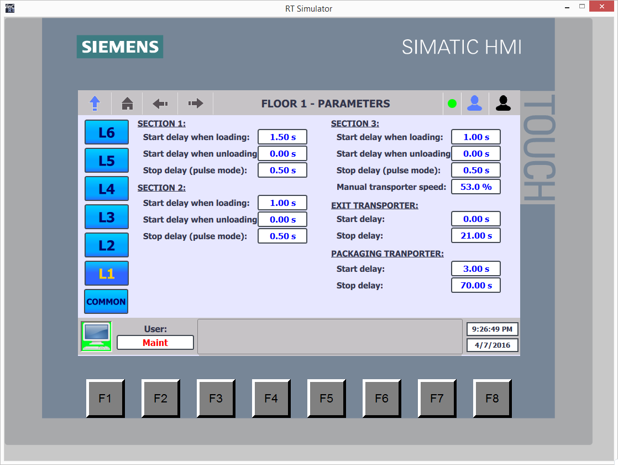Select the L1 floor tab
The width and height of the screenshot is (618, 465).
[107, 273]
